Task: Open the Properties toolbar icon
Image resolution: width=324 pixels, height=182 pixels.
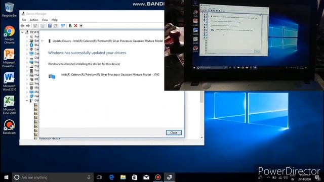Action: pos(43,26)
